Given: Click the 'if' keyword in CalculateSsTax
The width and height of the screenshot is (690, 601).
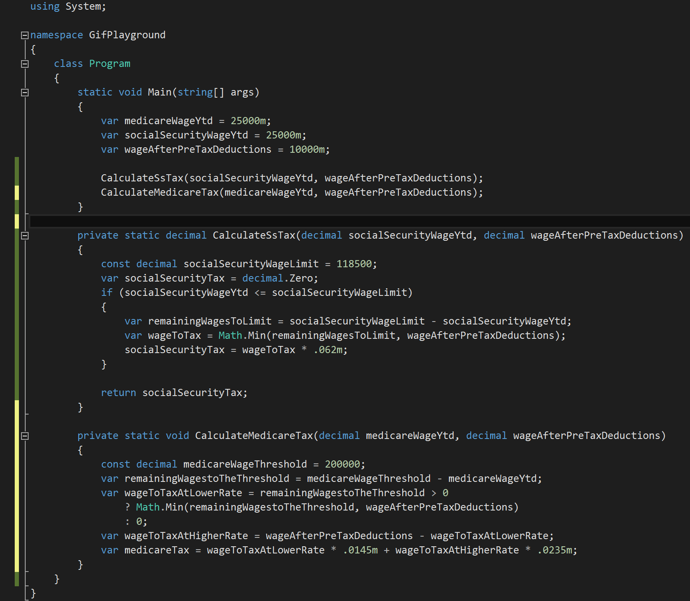Looking at the screenshot, I should click(107, 293).
